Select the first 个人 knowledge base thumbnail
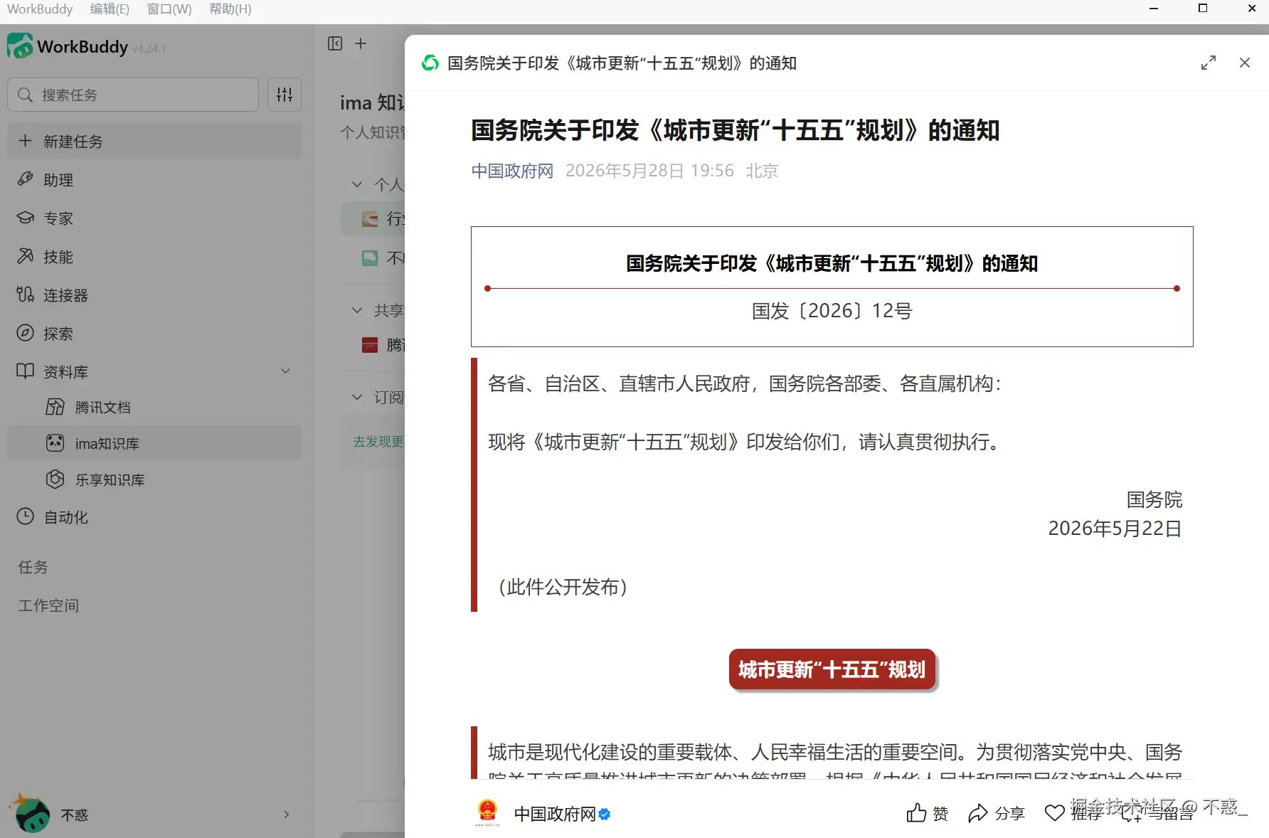 click(370, 219)
